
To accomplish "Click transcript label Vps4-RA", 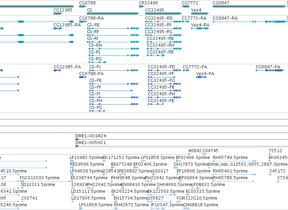I will tap(200, 25).
